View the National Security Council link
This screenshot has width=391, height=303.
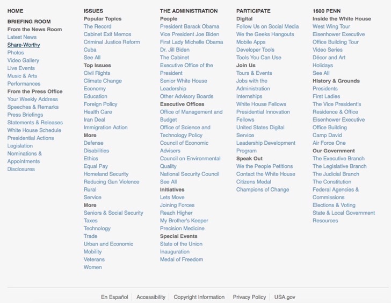(x=190, y=174)
